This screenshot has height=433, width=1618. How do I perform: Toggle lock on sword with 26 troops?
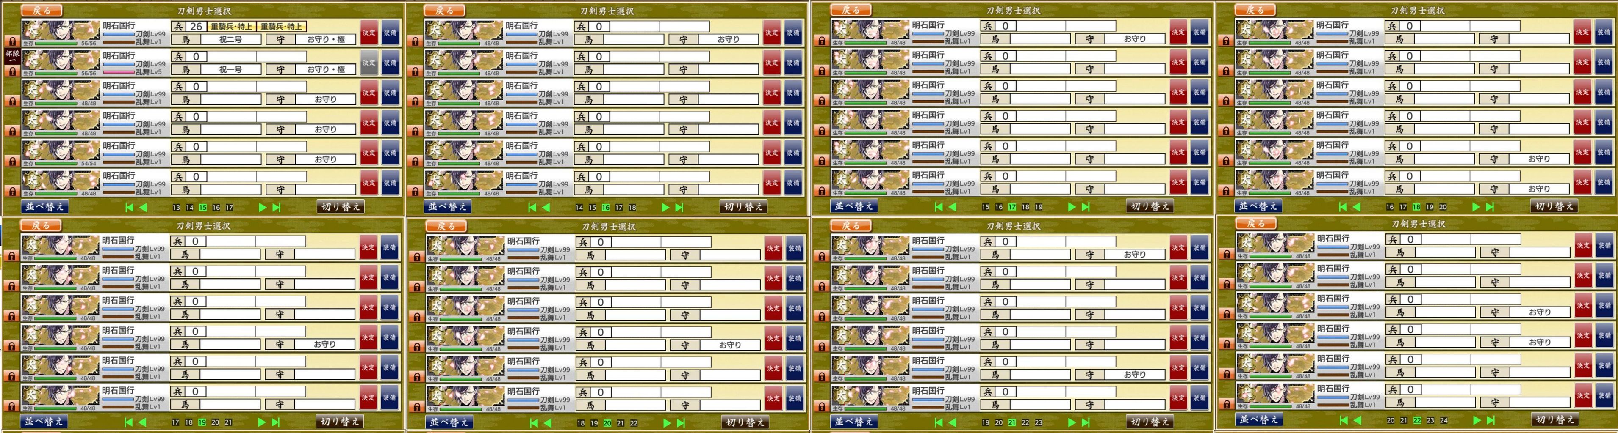(x=13, y=41)
